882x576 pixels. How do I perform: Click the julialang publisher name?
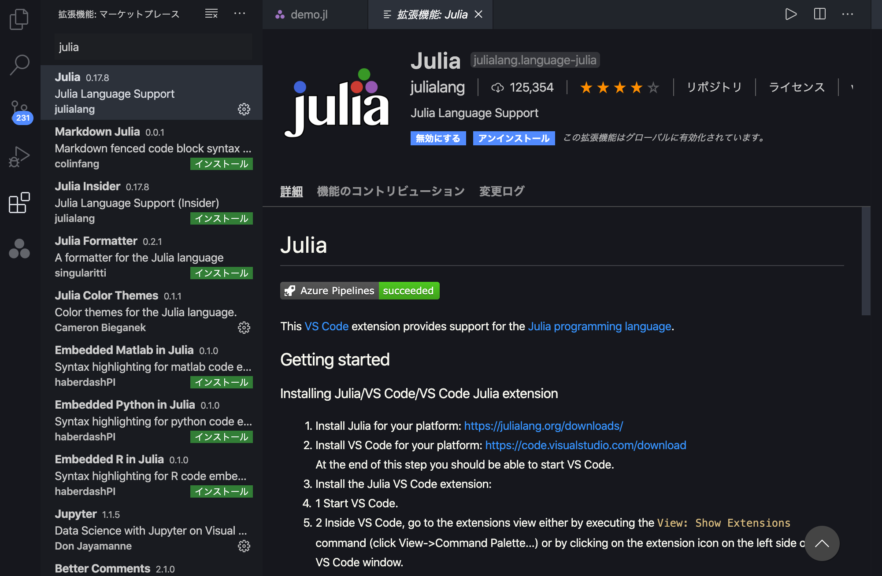tap(437, 87)
